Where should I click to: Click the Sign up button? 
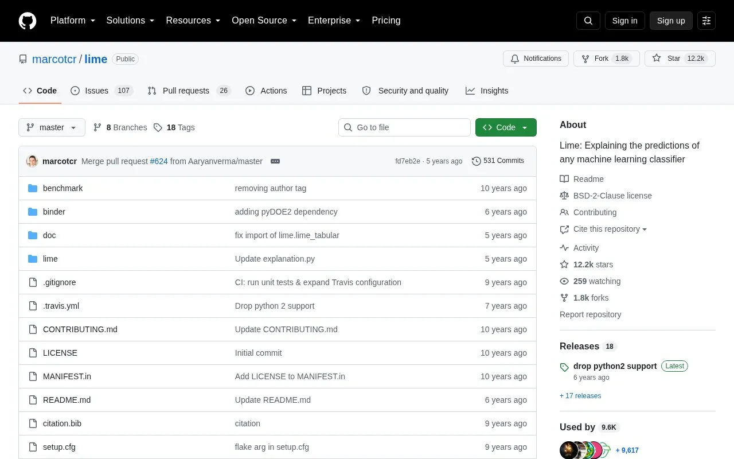(x=671, y=21)
